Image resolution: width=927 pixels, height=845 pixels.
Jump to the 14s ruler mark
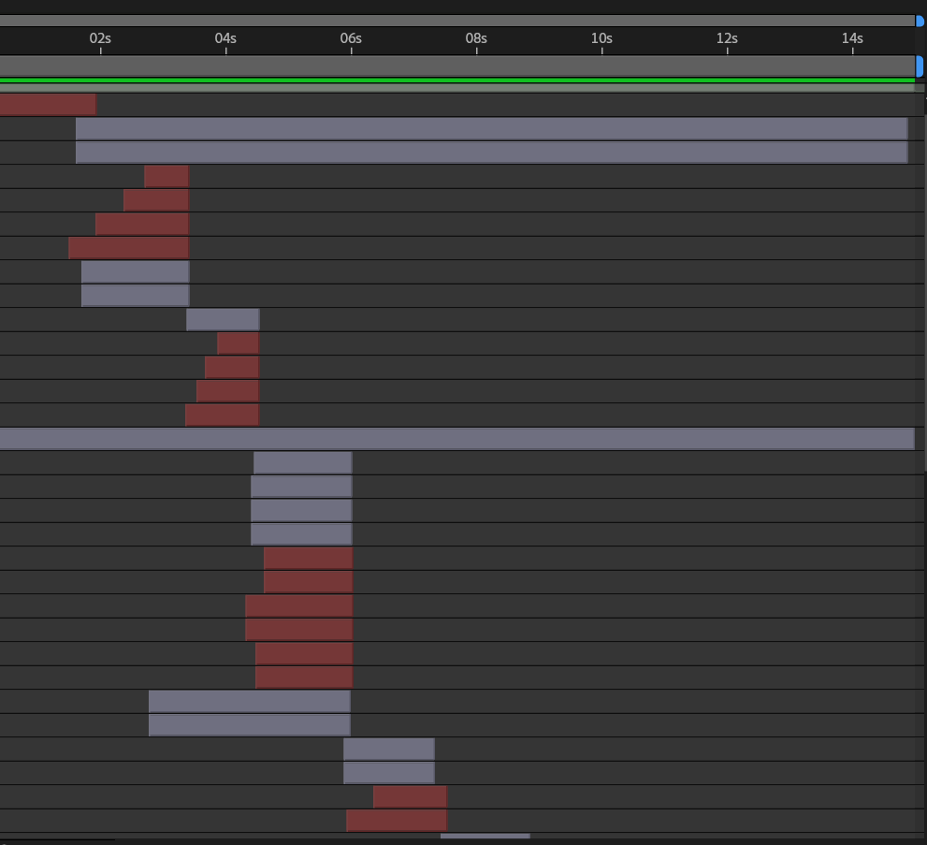click(852, 39)
